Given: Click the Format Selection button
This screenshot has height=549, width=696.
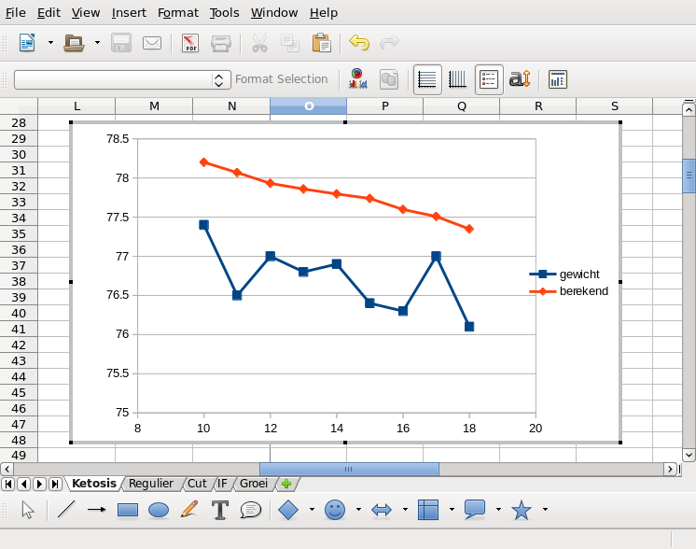Looking at the screenshot, I should click(x=282, y=79).
